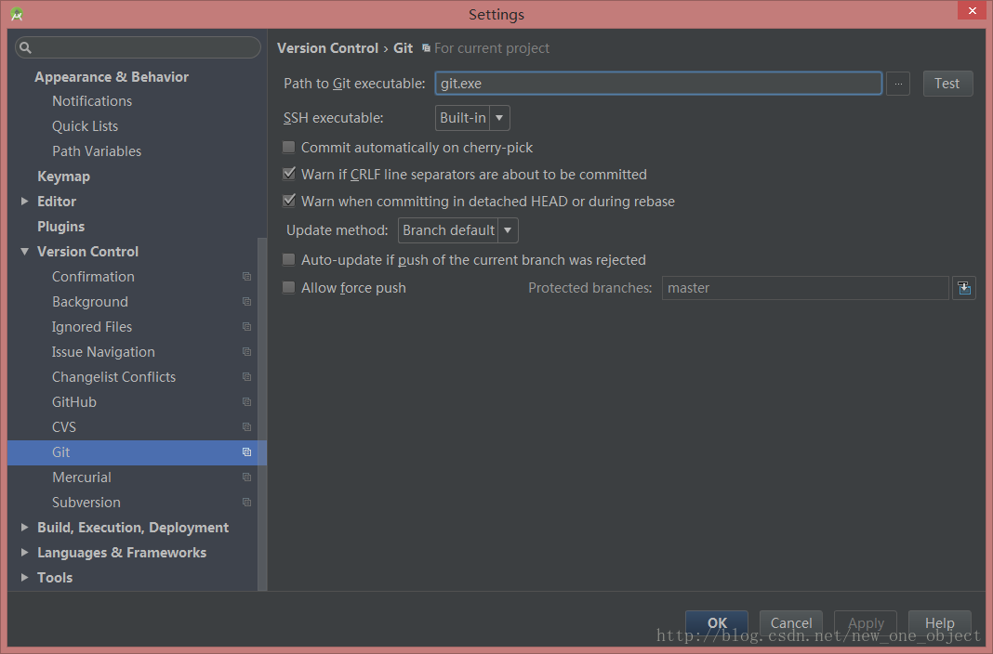Confirm settings with the OK button
This screenshot has height=654, width=993.
717,623
